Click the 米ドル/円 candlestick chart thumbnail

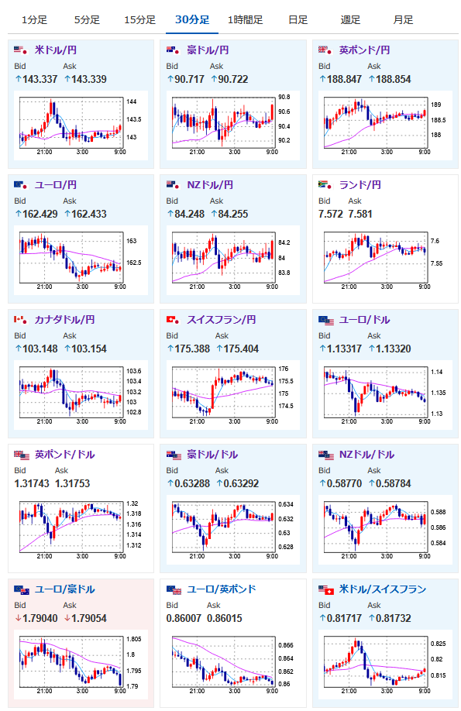[x=81, y=125]
